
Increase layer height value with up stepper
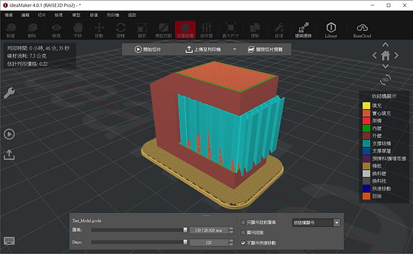coord(231,228)
